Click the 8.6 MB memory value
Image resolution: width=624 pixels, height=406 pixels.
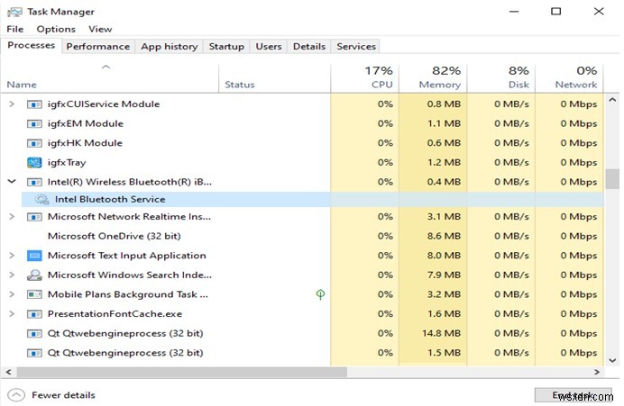[444, 236]
